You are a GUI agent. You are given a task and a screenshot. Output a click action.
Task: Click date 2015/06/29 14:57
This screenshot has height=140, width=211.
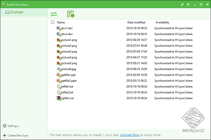pyautogui.click(x=137, y=40)
